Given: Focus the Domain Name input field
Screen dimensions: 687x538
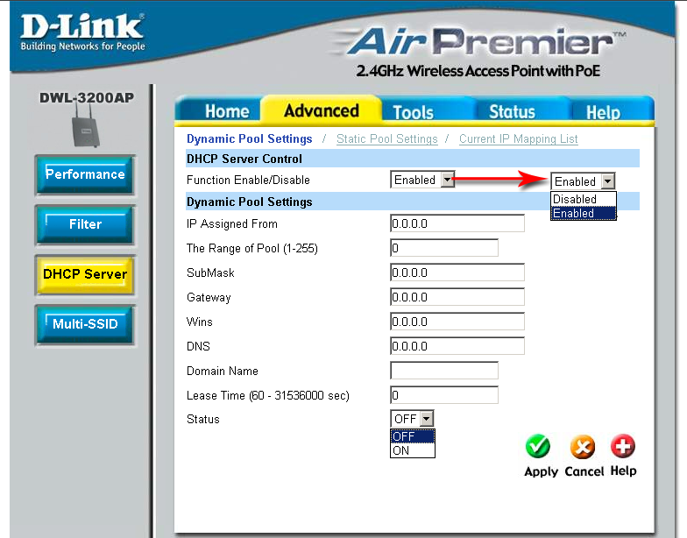Looking at the screenshot, I should pyautogui.click(x=443, y=371).
